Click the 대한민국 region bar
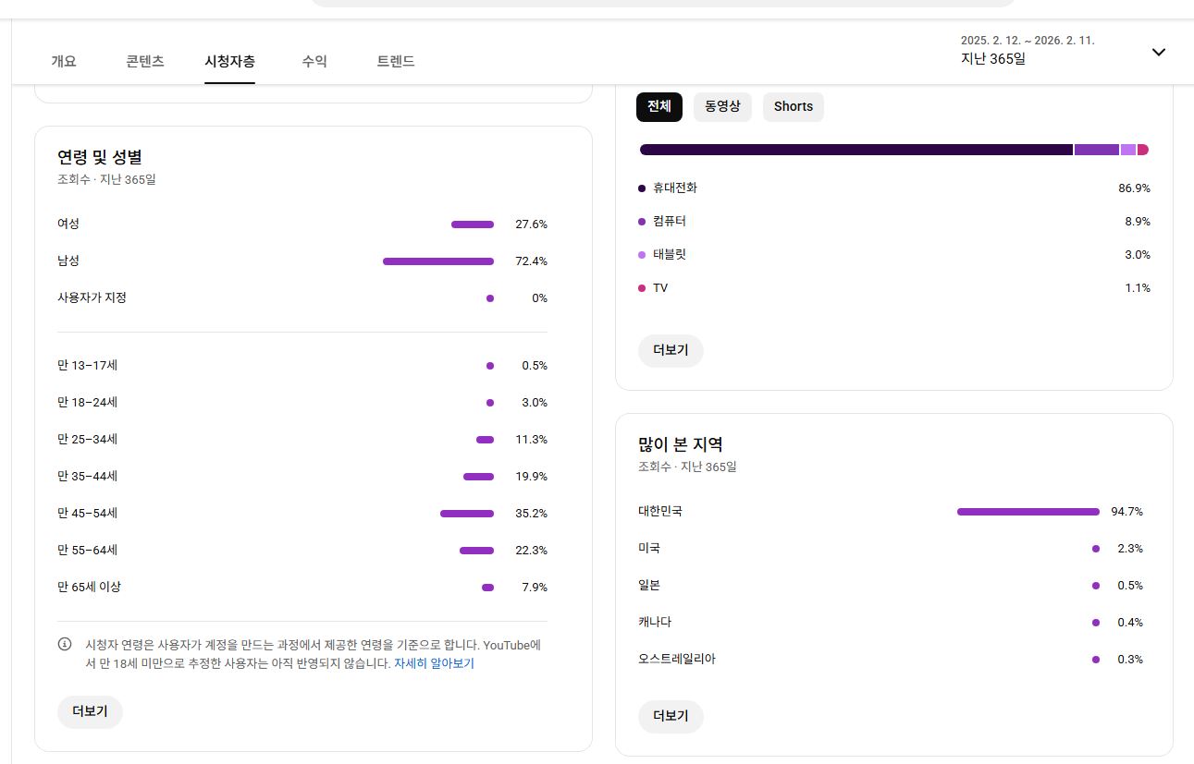Screen dimensions: 1194x764 pos(1028,512)
